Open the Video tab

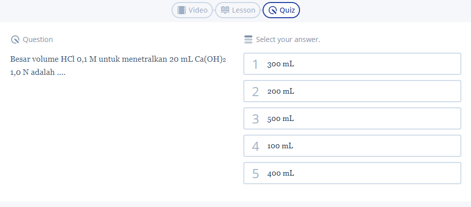pos(193,10)
